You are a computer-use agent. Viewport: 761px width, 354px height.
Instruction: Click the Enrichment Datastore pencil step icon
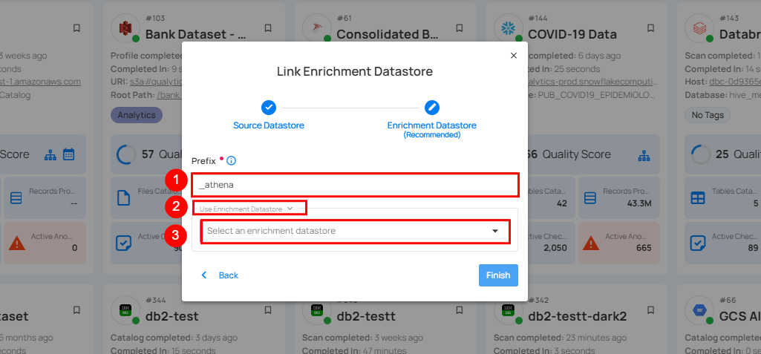432,108
